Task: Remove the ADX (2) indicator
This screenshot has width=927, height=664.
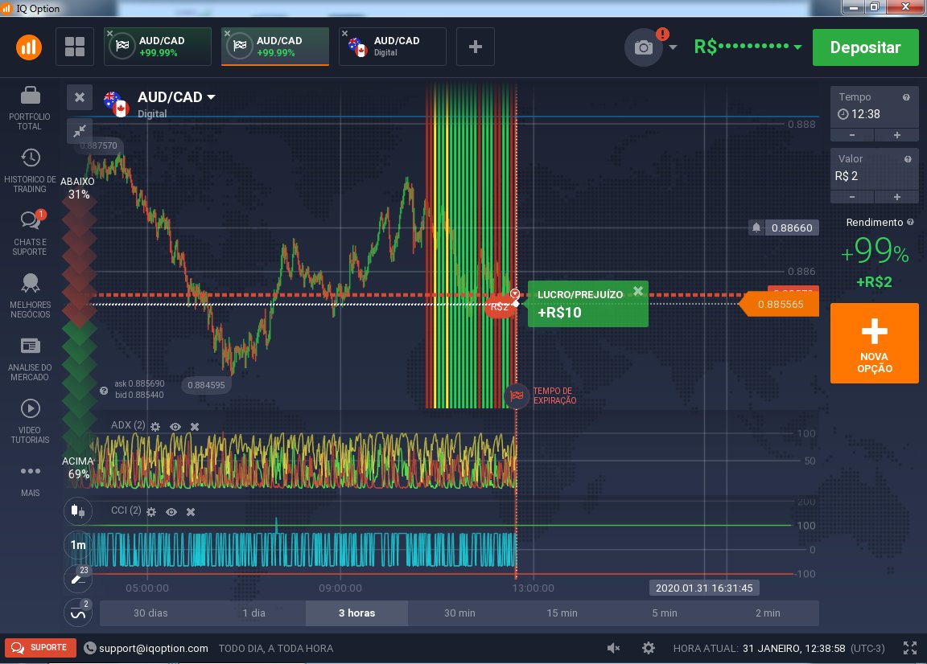Action: [195, 427]
